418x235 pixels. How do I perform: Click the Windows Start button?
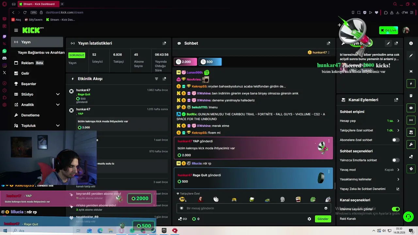[5, 231]
